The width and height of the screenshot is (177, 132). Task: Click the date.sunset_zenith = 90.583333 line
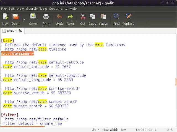click(x=35, y=106)
